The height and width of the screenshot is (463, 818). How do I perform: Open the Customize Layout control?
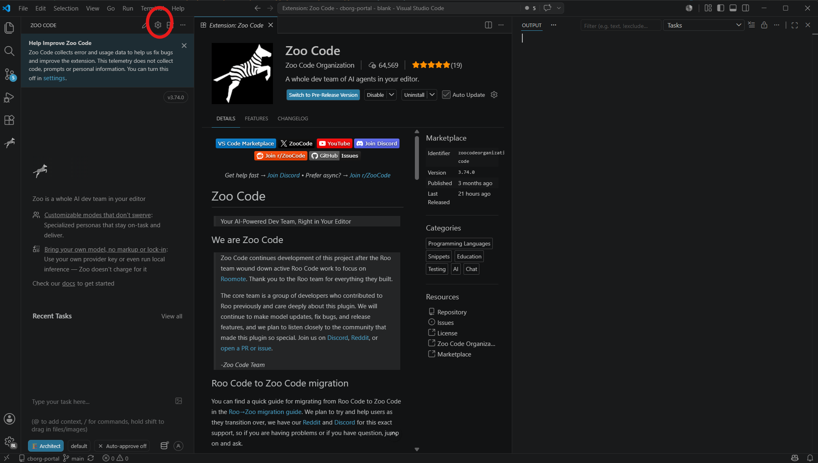click(x=708, y=8)
